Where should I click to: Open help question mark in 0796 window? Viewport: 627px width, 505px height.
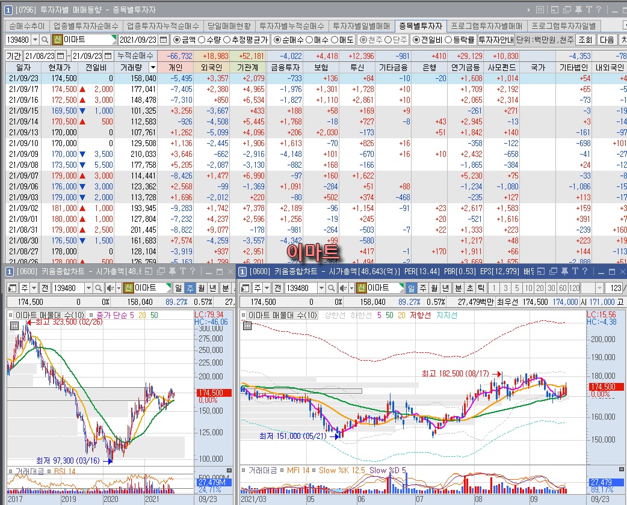[599, 10]
